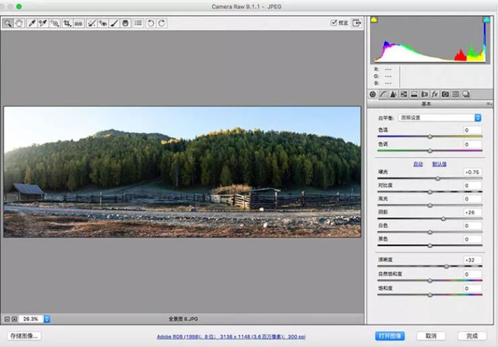This screenshot has width=498, height=347.
Task: Select the Hand tool
Action: 19,23
